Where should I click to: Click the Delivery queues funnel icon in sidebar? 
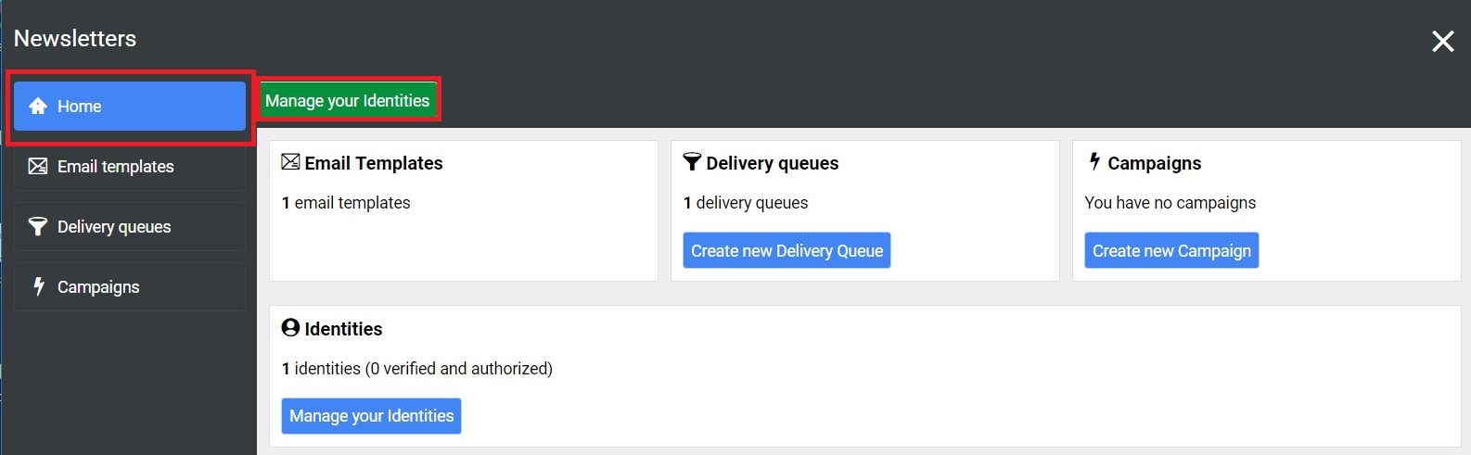pyautogui.click(x=38, y=227)
